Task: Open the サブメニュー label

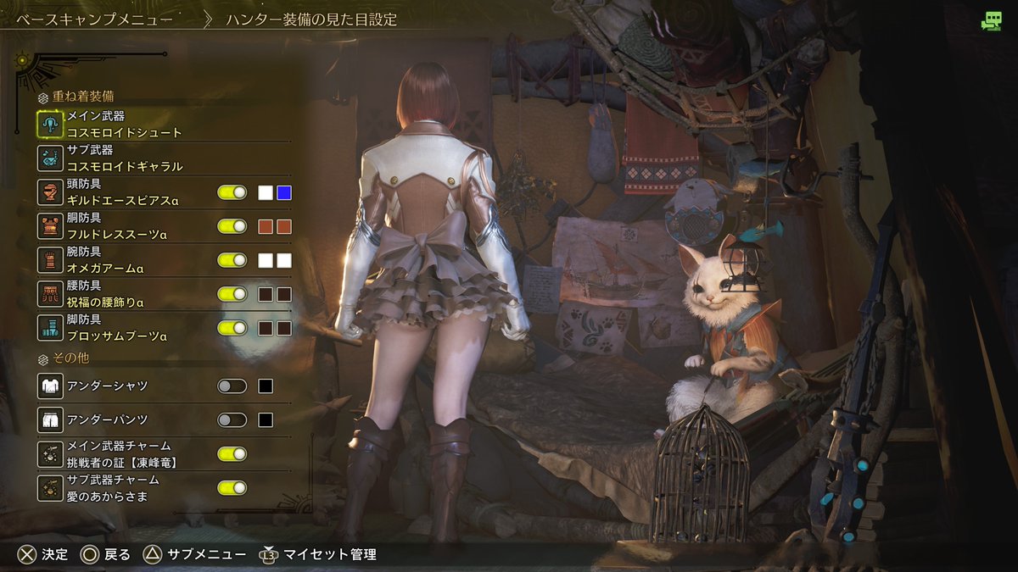Action: point(207,555)
